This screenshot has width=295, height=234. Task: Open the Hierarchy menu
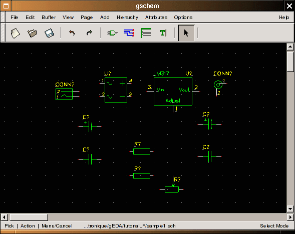pyautogui.click(x=127, y=17)
